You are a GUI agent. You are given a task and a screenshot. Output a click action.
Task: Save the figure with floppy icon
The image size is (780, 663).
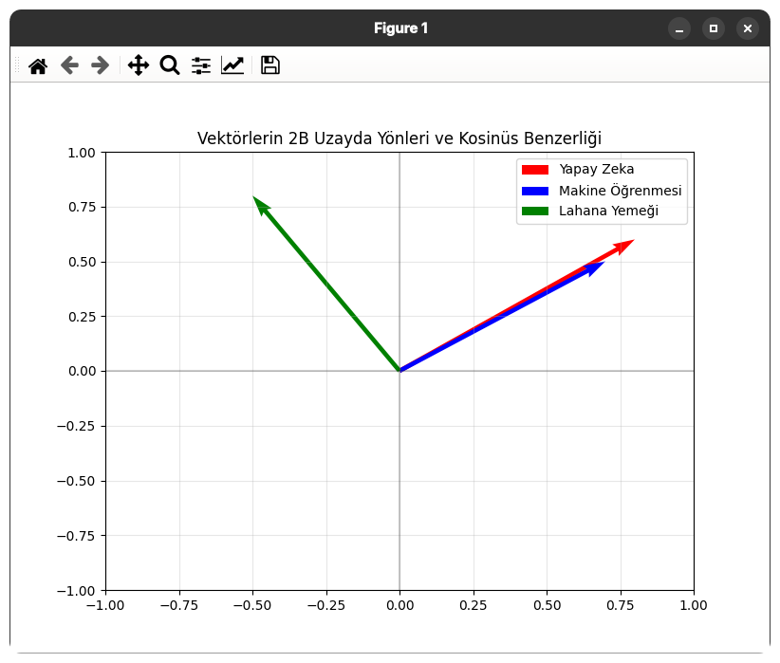pos(270,65)
